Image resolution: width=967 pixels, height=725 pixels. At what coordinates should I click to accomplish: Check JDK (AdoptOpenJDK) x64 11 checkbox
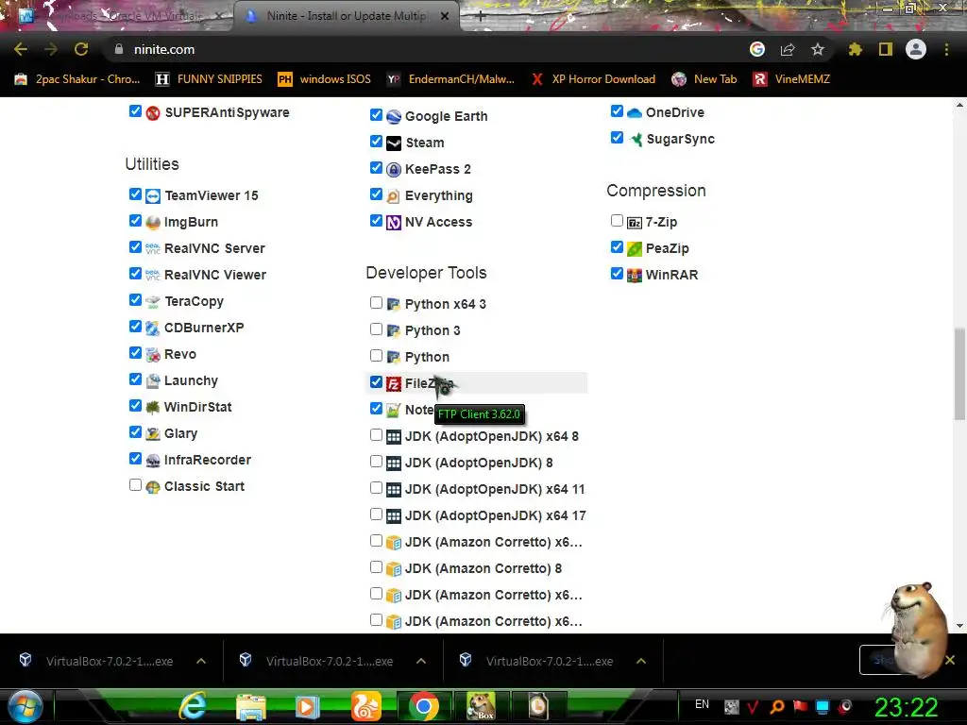[376, 488]
